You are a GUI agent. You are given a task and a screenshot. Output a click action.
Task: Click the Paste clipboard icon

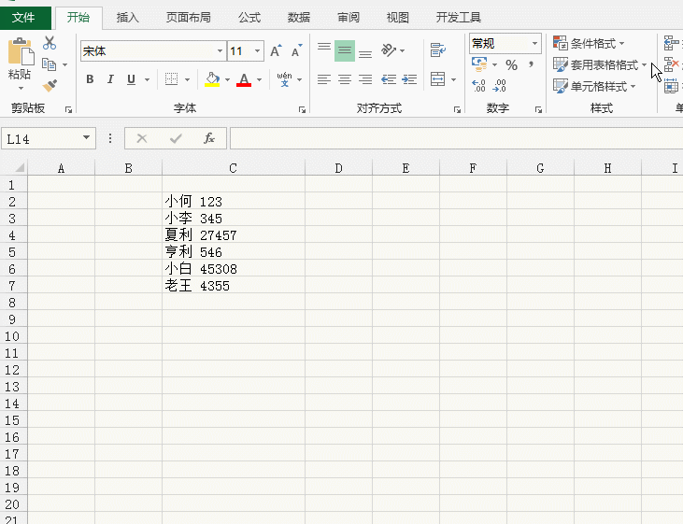[x=21, y=51]
